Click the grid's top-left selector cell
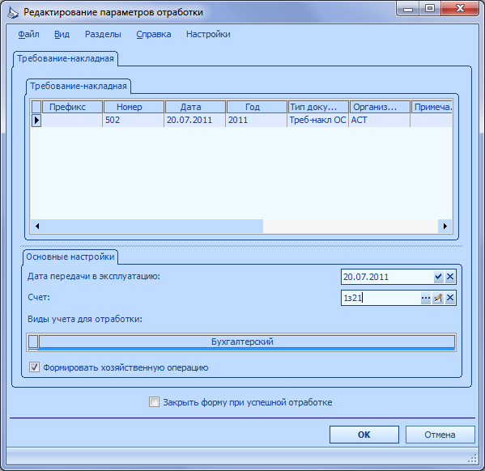 pyautogui.click(x=36, y=107)
